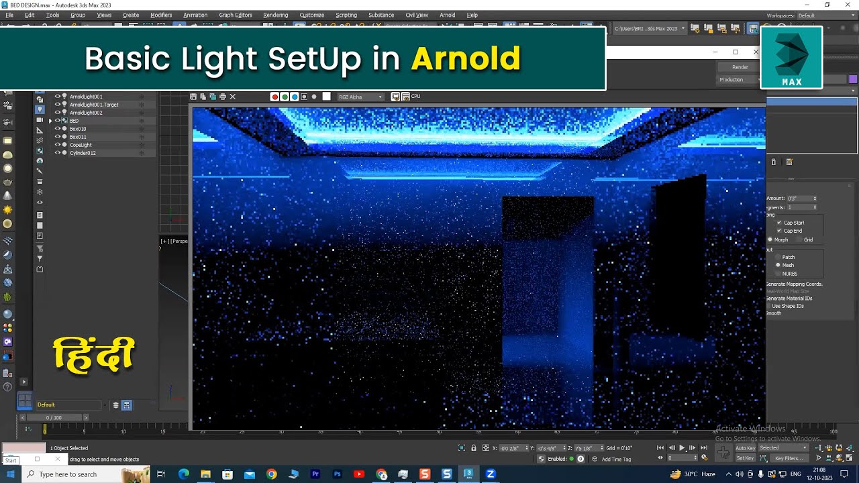Toggle display helpers filter in scene explorer
Viewport: 859px width, 483px height.
click(40, 130)
